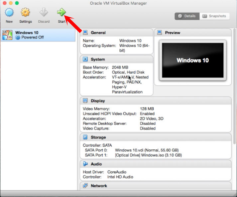Switch to the Details tab
This screenshot has width=237, height=197.
point(187,16)
